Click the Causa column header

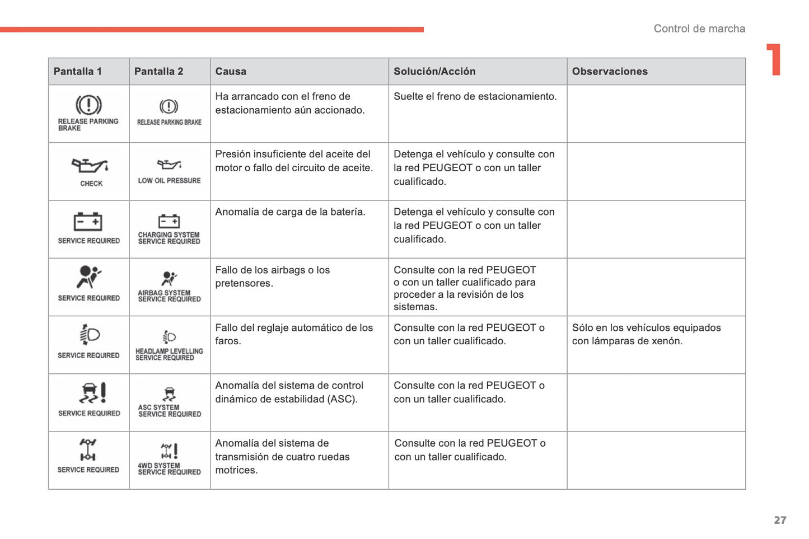pyautogui.click(x=231, y=72)
